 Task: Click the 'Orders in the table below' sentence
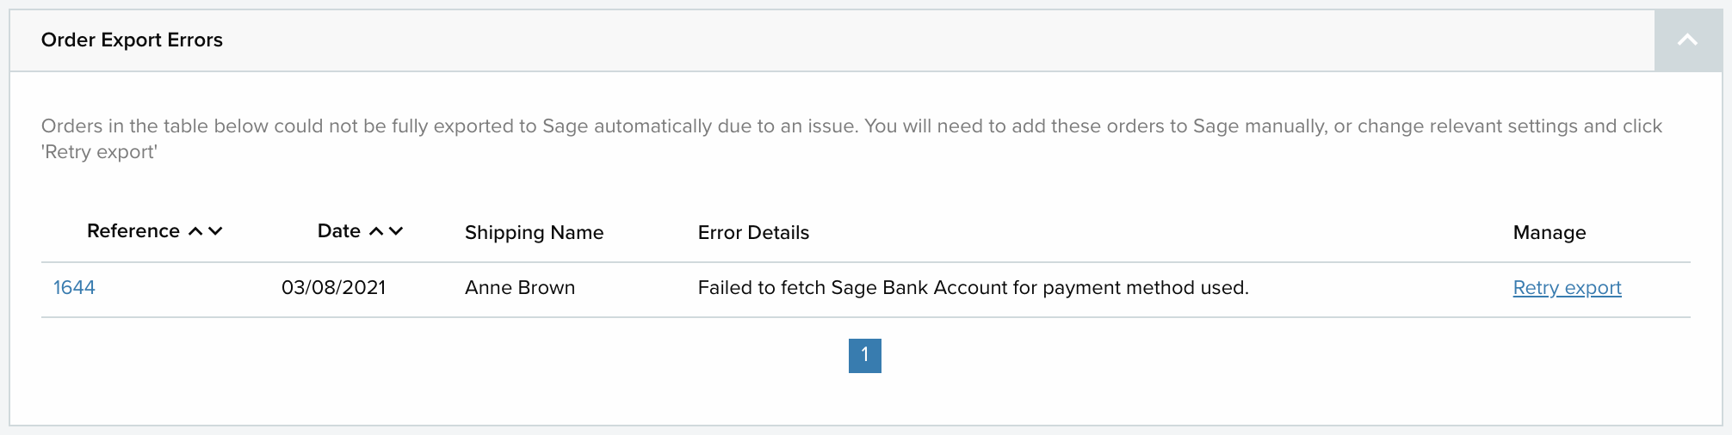click(x=448, y=126)
